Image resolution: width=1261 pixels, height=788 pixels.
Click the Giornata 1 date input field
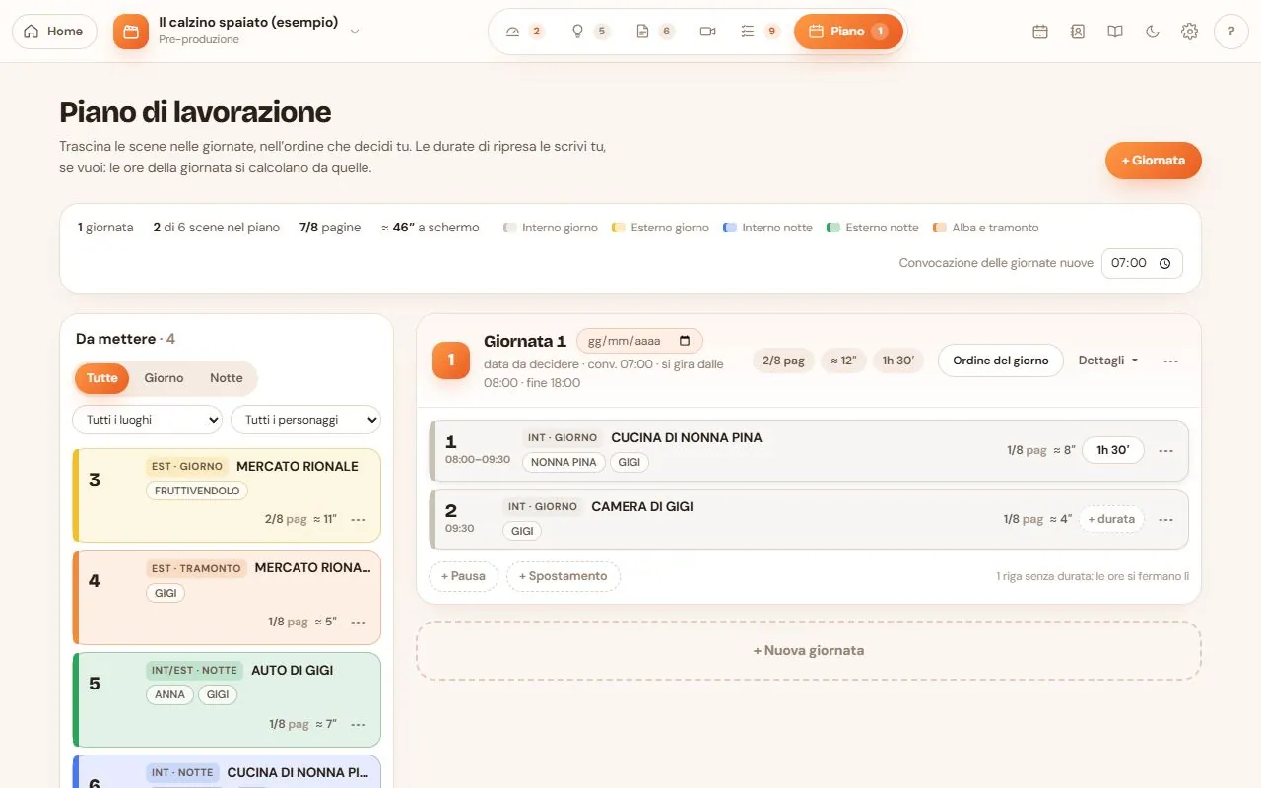(x=639, y=341)
